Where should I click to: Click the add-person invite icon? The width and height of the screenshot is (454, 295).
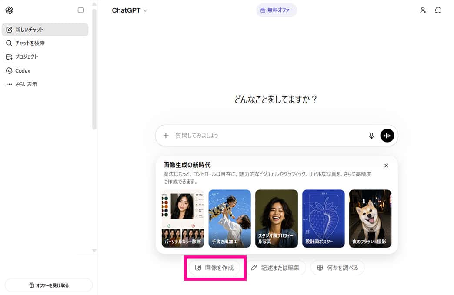click(x=423, y=10)
